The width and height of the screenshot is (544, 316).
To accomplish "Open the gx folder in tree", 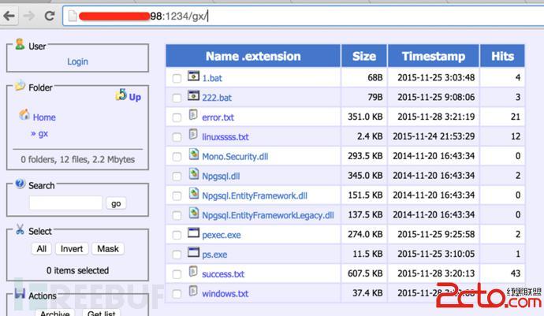I will pyautogui.click(x=43, y=133).
